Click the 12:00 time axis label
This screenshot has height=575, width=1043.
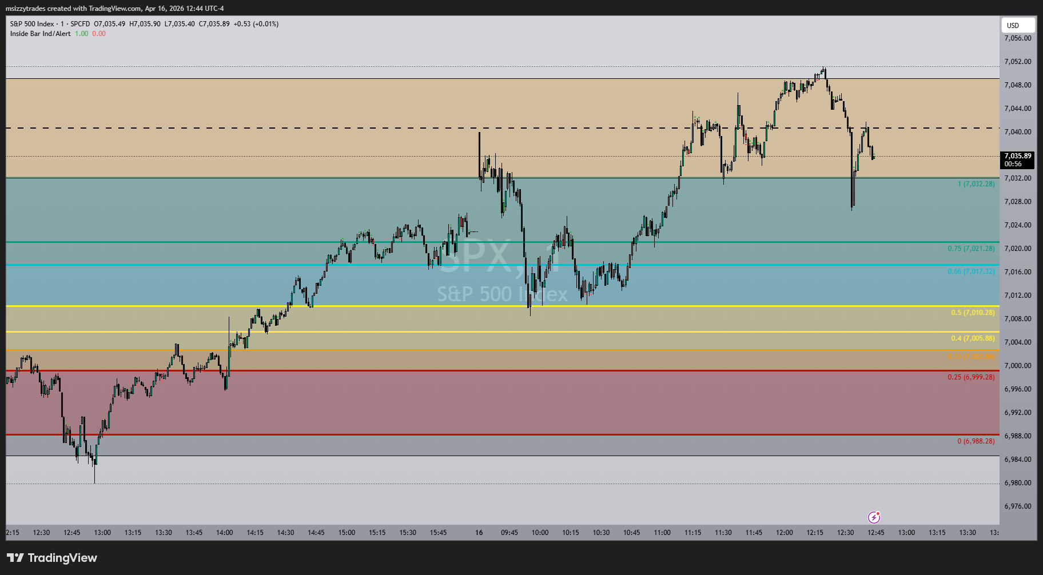(785, 533)
